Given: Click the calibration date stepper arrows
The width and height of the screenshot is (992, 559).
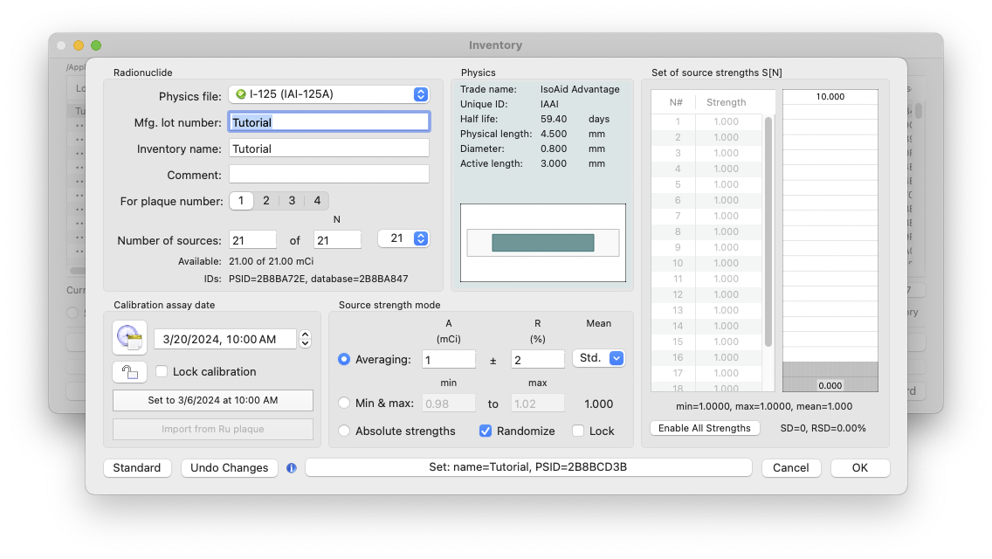Looking at the screenshot, I should (305, 339).
